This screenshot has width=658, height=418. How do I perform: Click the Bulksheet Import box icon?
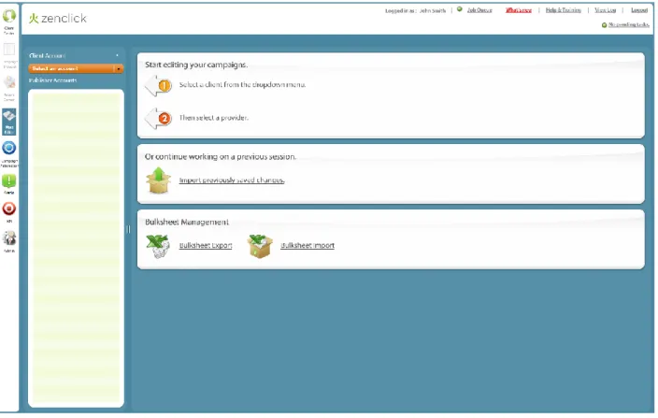point(260,246)
